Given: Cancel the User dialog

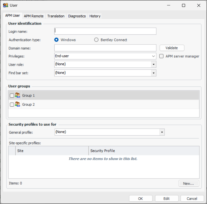Looking at the screenshot, I should [192, 198].
